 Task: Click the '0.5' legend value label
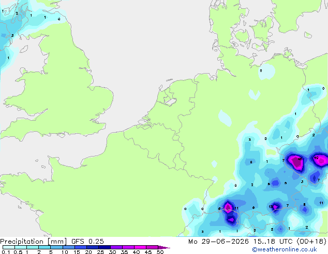[x=18, y=252]
